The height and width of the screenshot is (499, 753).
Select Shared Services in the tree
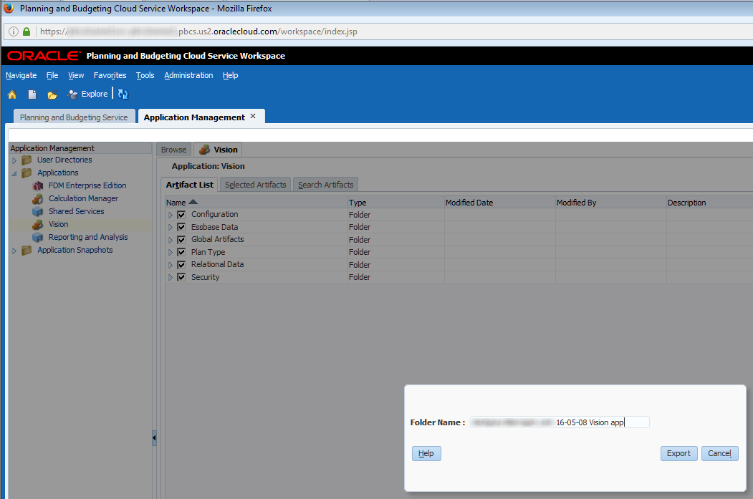76,212
